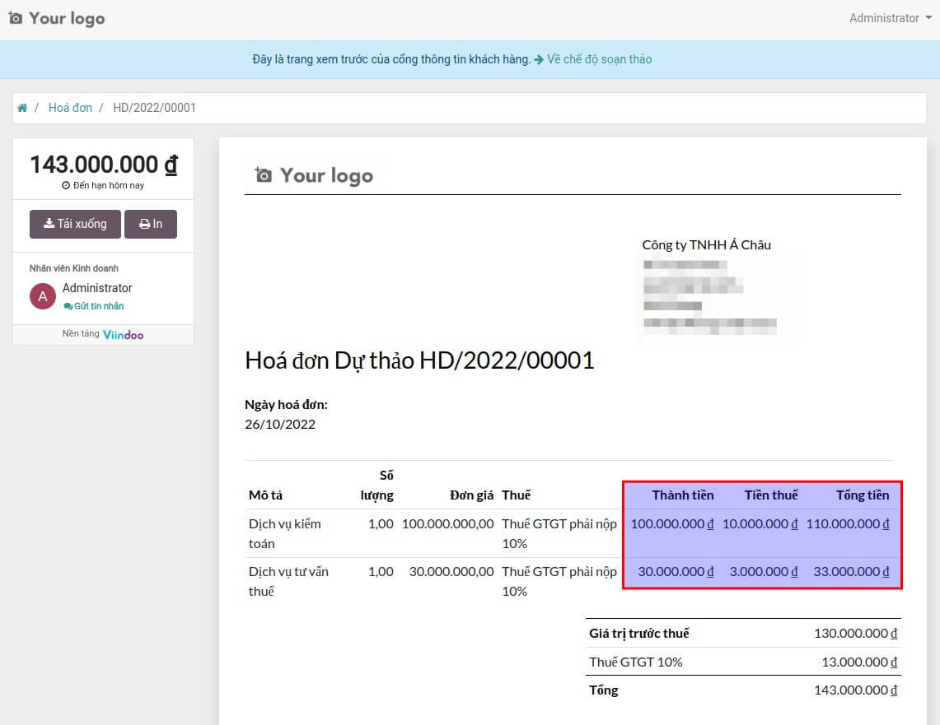Screen dimensions: 940x725
Task: Click the đ currency link after 110.000.000
Action: (x=887, y=523)
